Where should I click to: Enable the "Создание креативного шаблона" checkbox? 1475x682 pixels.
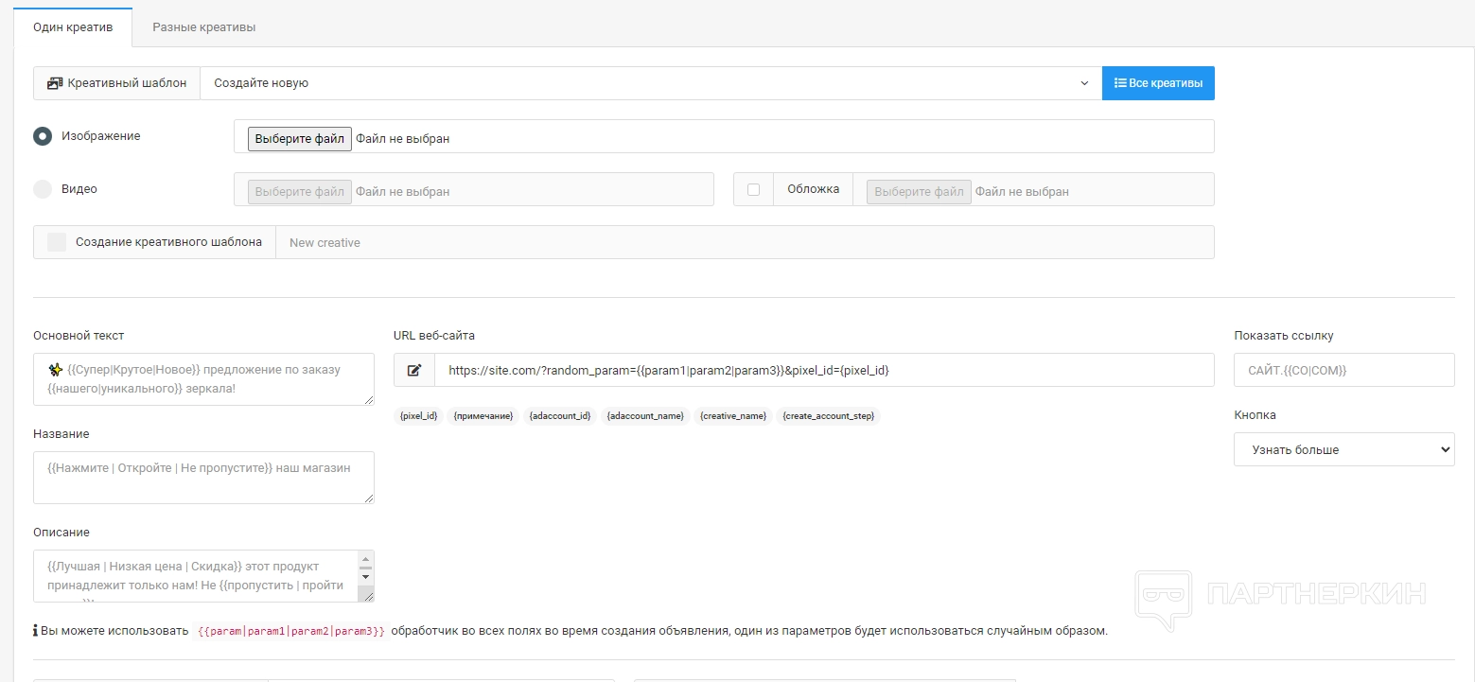pyautogui.click(x=57, y=242)
